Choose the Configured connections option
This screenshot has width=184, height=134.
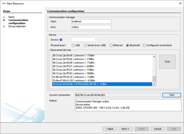tap(144, 45)
